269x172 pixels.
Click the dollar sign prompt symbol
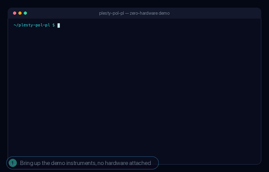tap(54, 25)
